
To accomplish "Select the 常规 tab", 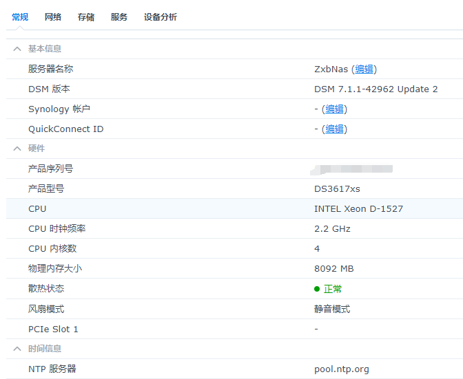I will point(20,17).
